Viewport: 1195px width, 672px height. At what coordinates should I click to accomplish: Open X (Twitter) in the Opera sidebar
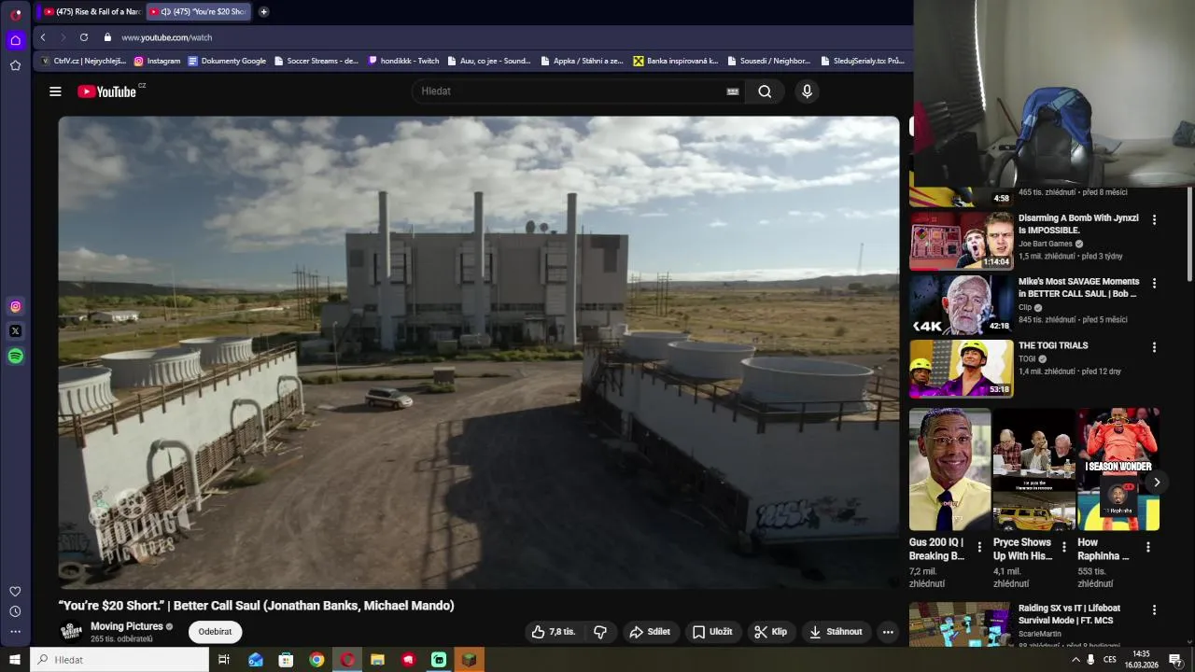coord(15,330)
